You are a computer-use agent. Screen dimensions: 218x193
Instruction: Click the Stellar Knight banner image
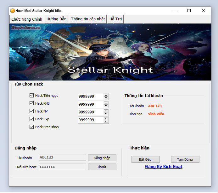[x=110, y=52]
